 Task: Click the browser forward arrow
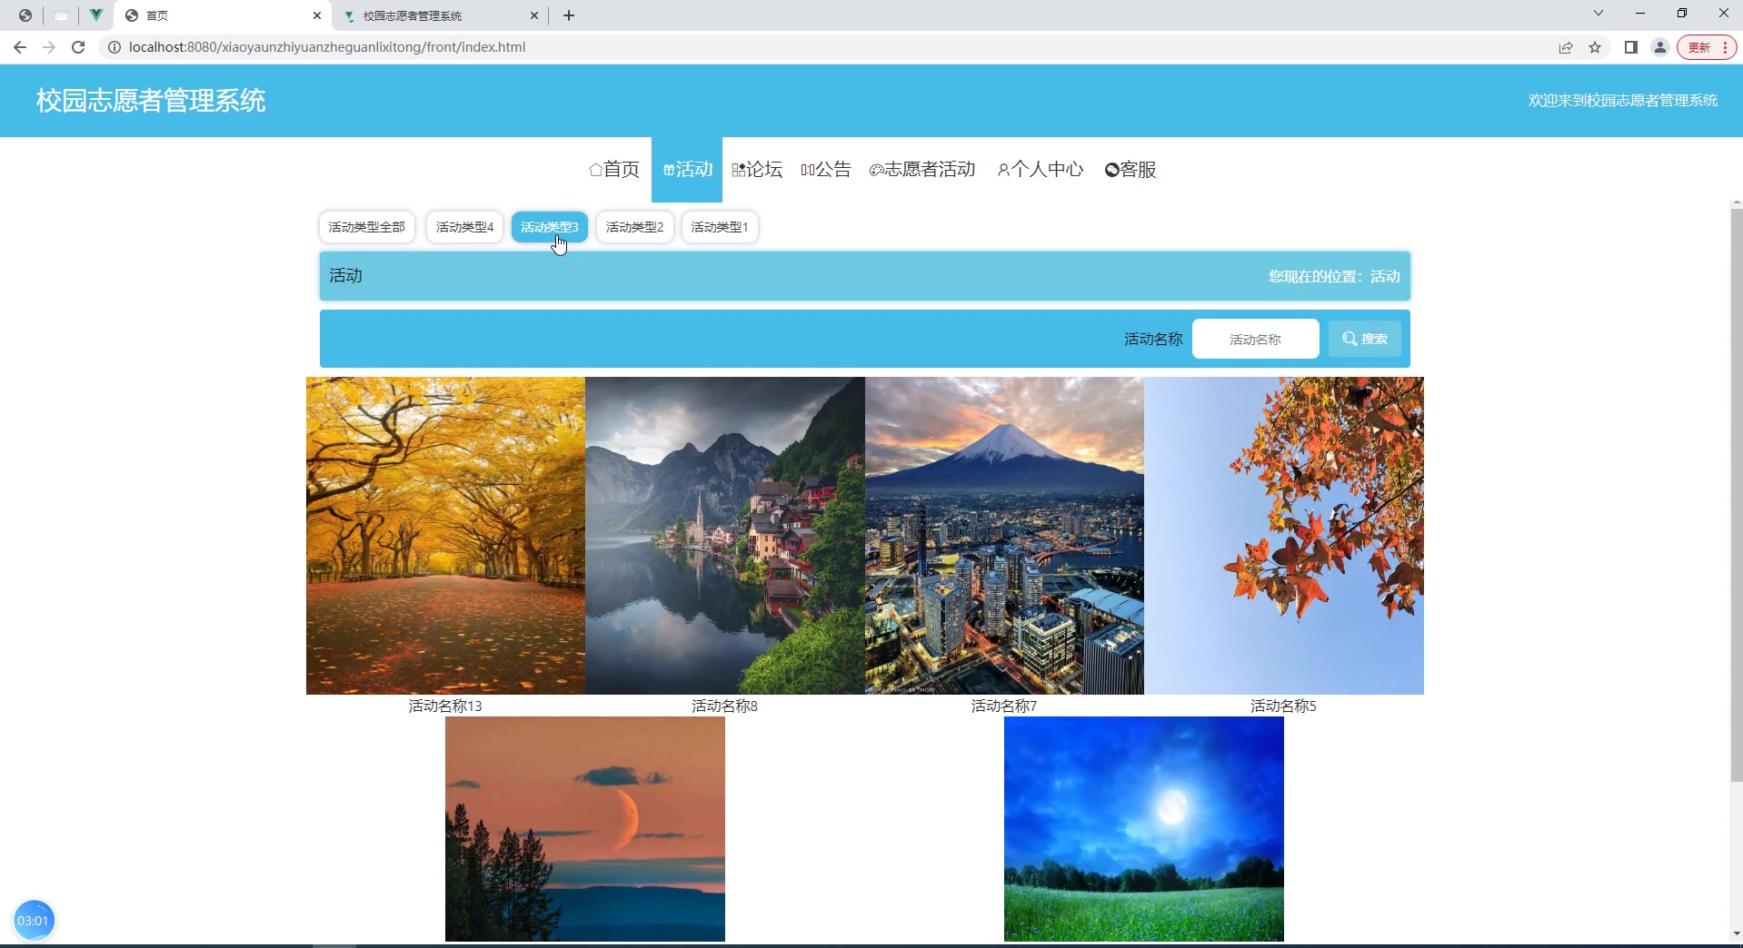[49, 47]
